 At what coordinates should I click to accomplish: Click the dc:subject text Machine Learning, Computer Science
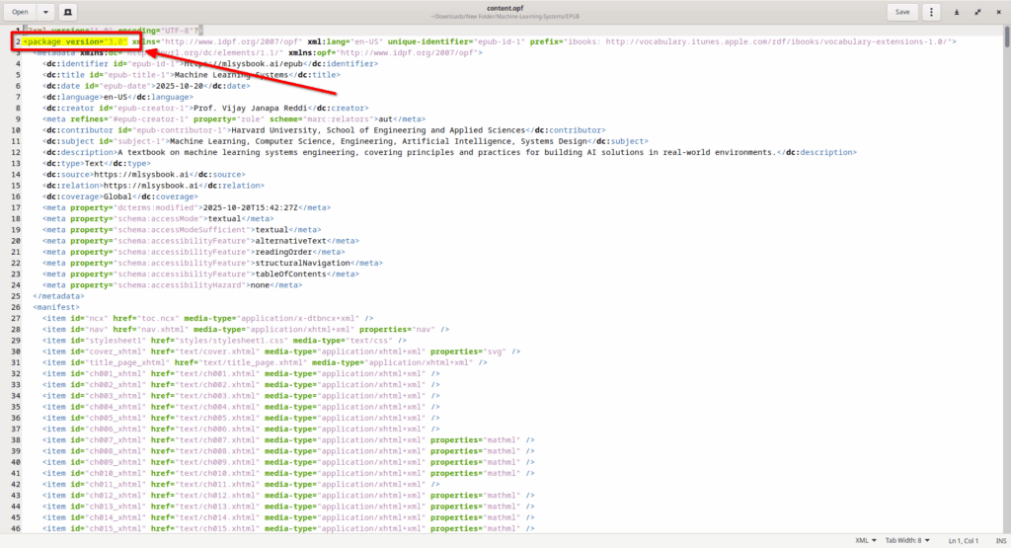[378, 141]
